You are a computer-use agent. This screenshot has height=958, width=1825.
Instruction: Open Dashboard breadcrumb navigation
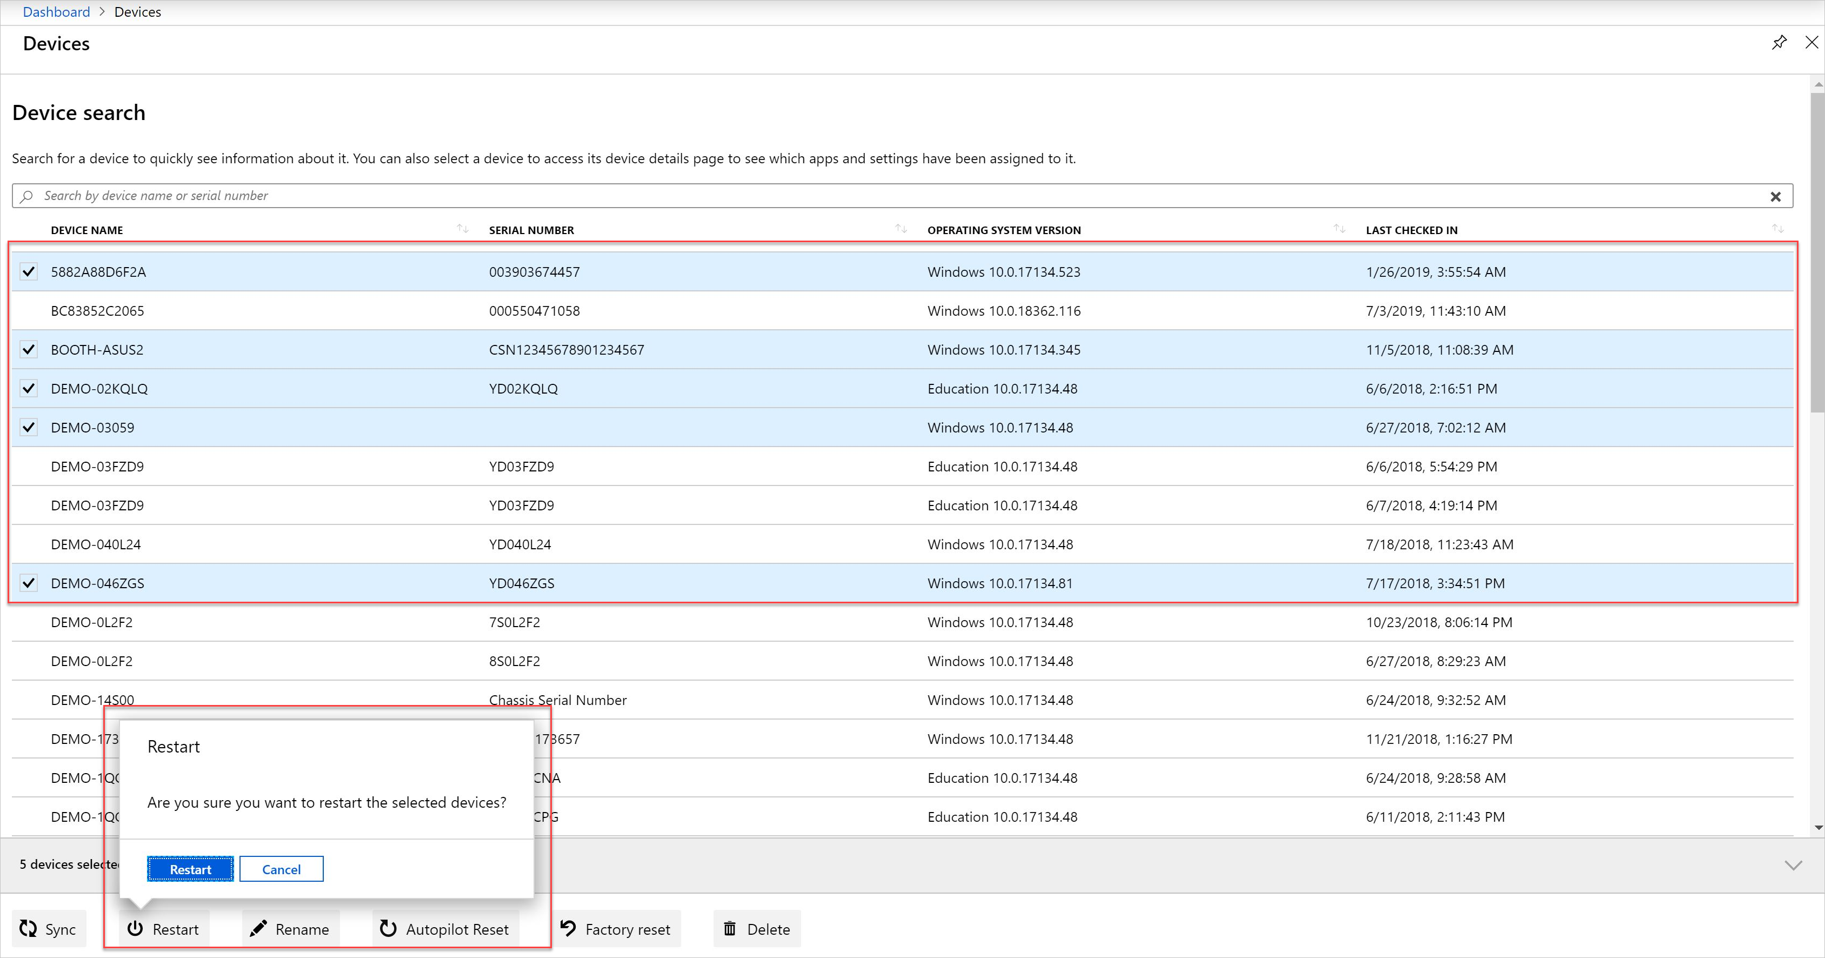tap(56, 11)
